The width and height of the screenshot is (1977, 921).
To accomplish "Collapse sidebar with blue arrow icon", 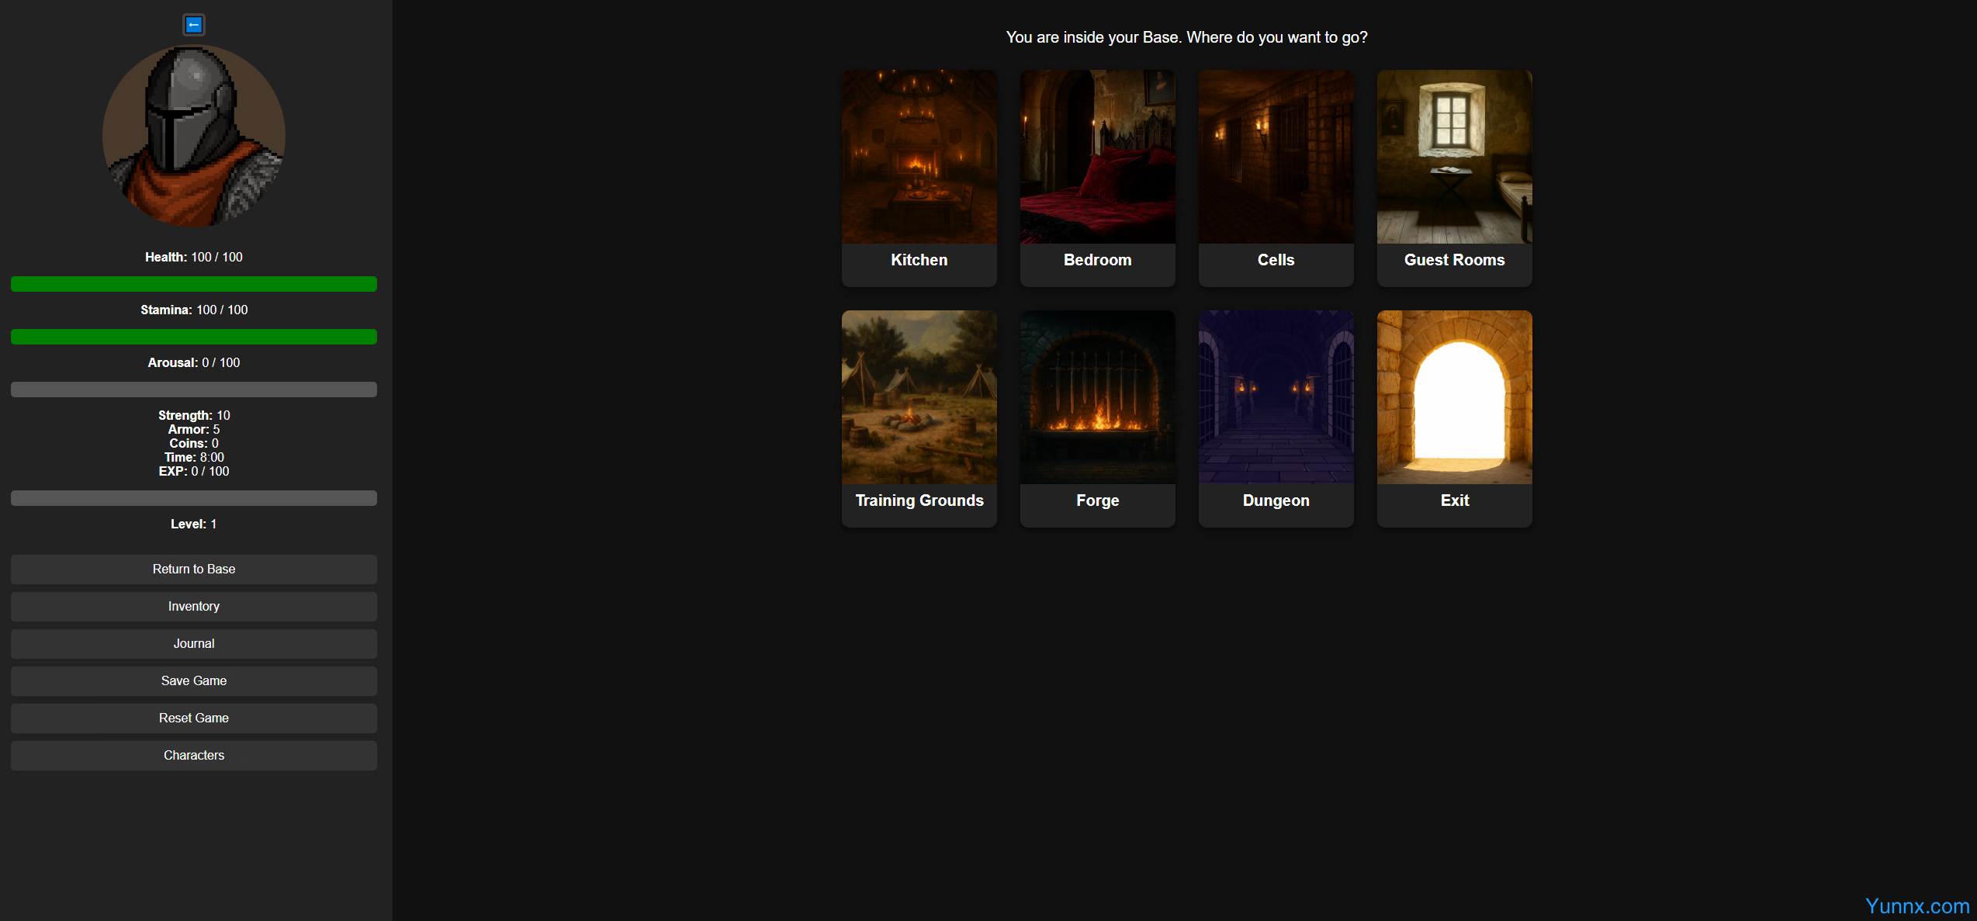I will coord(194,25).
